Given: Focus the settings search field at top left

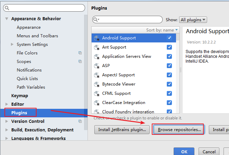Looking at the screenshot, I should pos(44,8).
